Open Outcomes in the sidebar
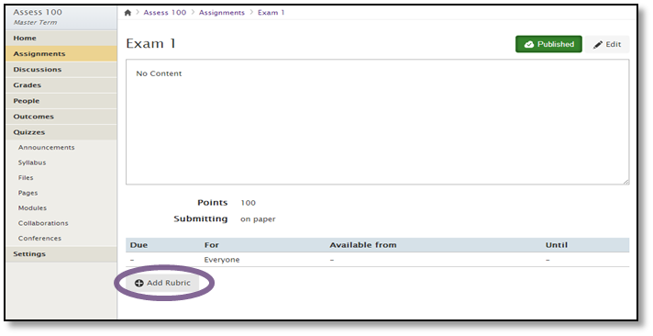This screenshot has width=653, height=336. (61, 117)
